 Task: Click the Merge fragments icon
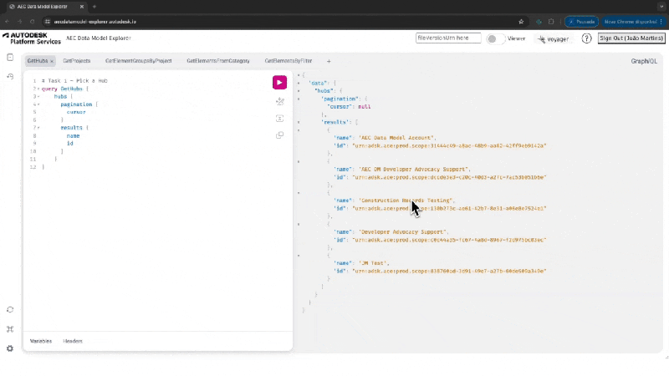click(x=280, y=118)
